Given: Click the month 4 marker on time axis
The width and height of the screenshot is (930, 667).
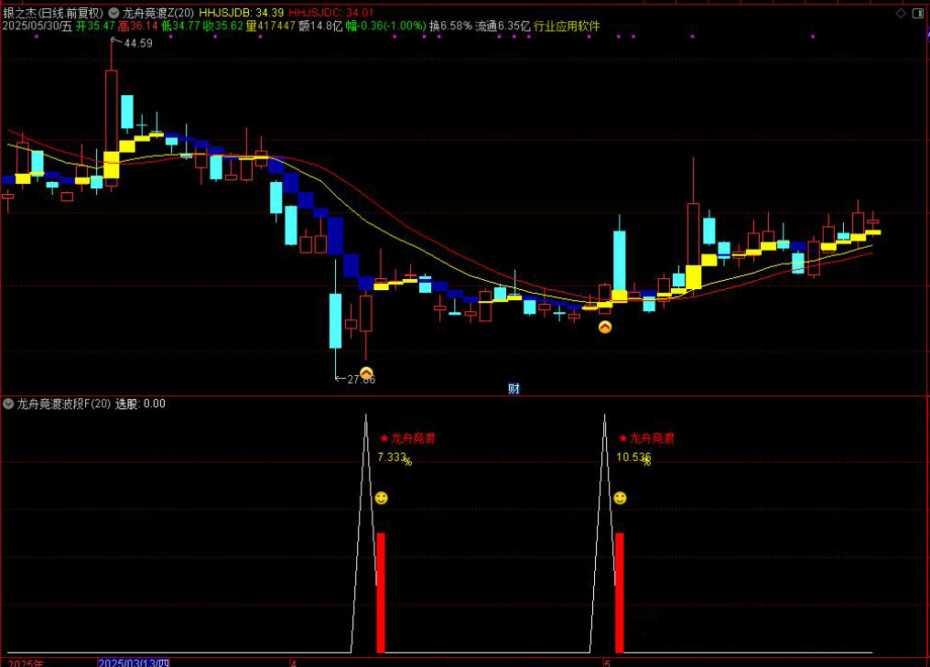Looking at the screenshot, I should pyautogui.click(x=293, y=662).
